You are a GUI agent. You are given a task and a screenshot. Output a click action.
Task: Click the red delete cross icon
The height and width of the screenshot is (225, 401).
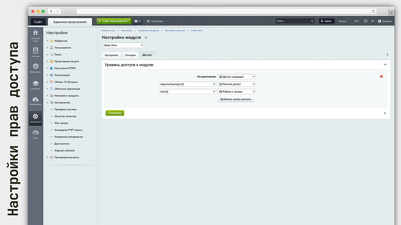pyautogui.click(x=381, y=77)
